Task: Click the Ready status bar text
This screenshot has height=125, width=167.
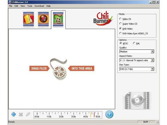Action: pyautogui.click(x=12, y=122)
